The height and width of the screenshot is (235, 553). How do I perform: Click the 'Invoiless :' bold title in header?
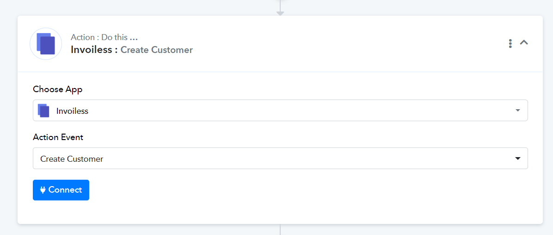pyautogui.click(x=94, y=50)
